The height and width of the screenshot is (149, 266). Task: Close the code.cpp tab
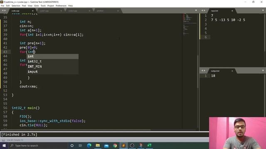point(33,11)
